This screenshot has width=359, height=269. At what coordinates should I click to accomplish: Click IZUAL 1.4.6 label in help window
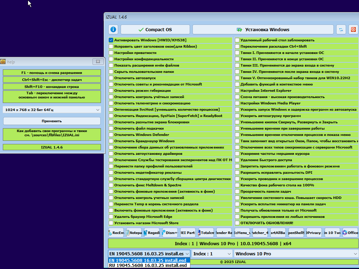click(x=52, y=147)
